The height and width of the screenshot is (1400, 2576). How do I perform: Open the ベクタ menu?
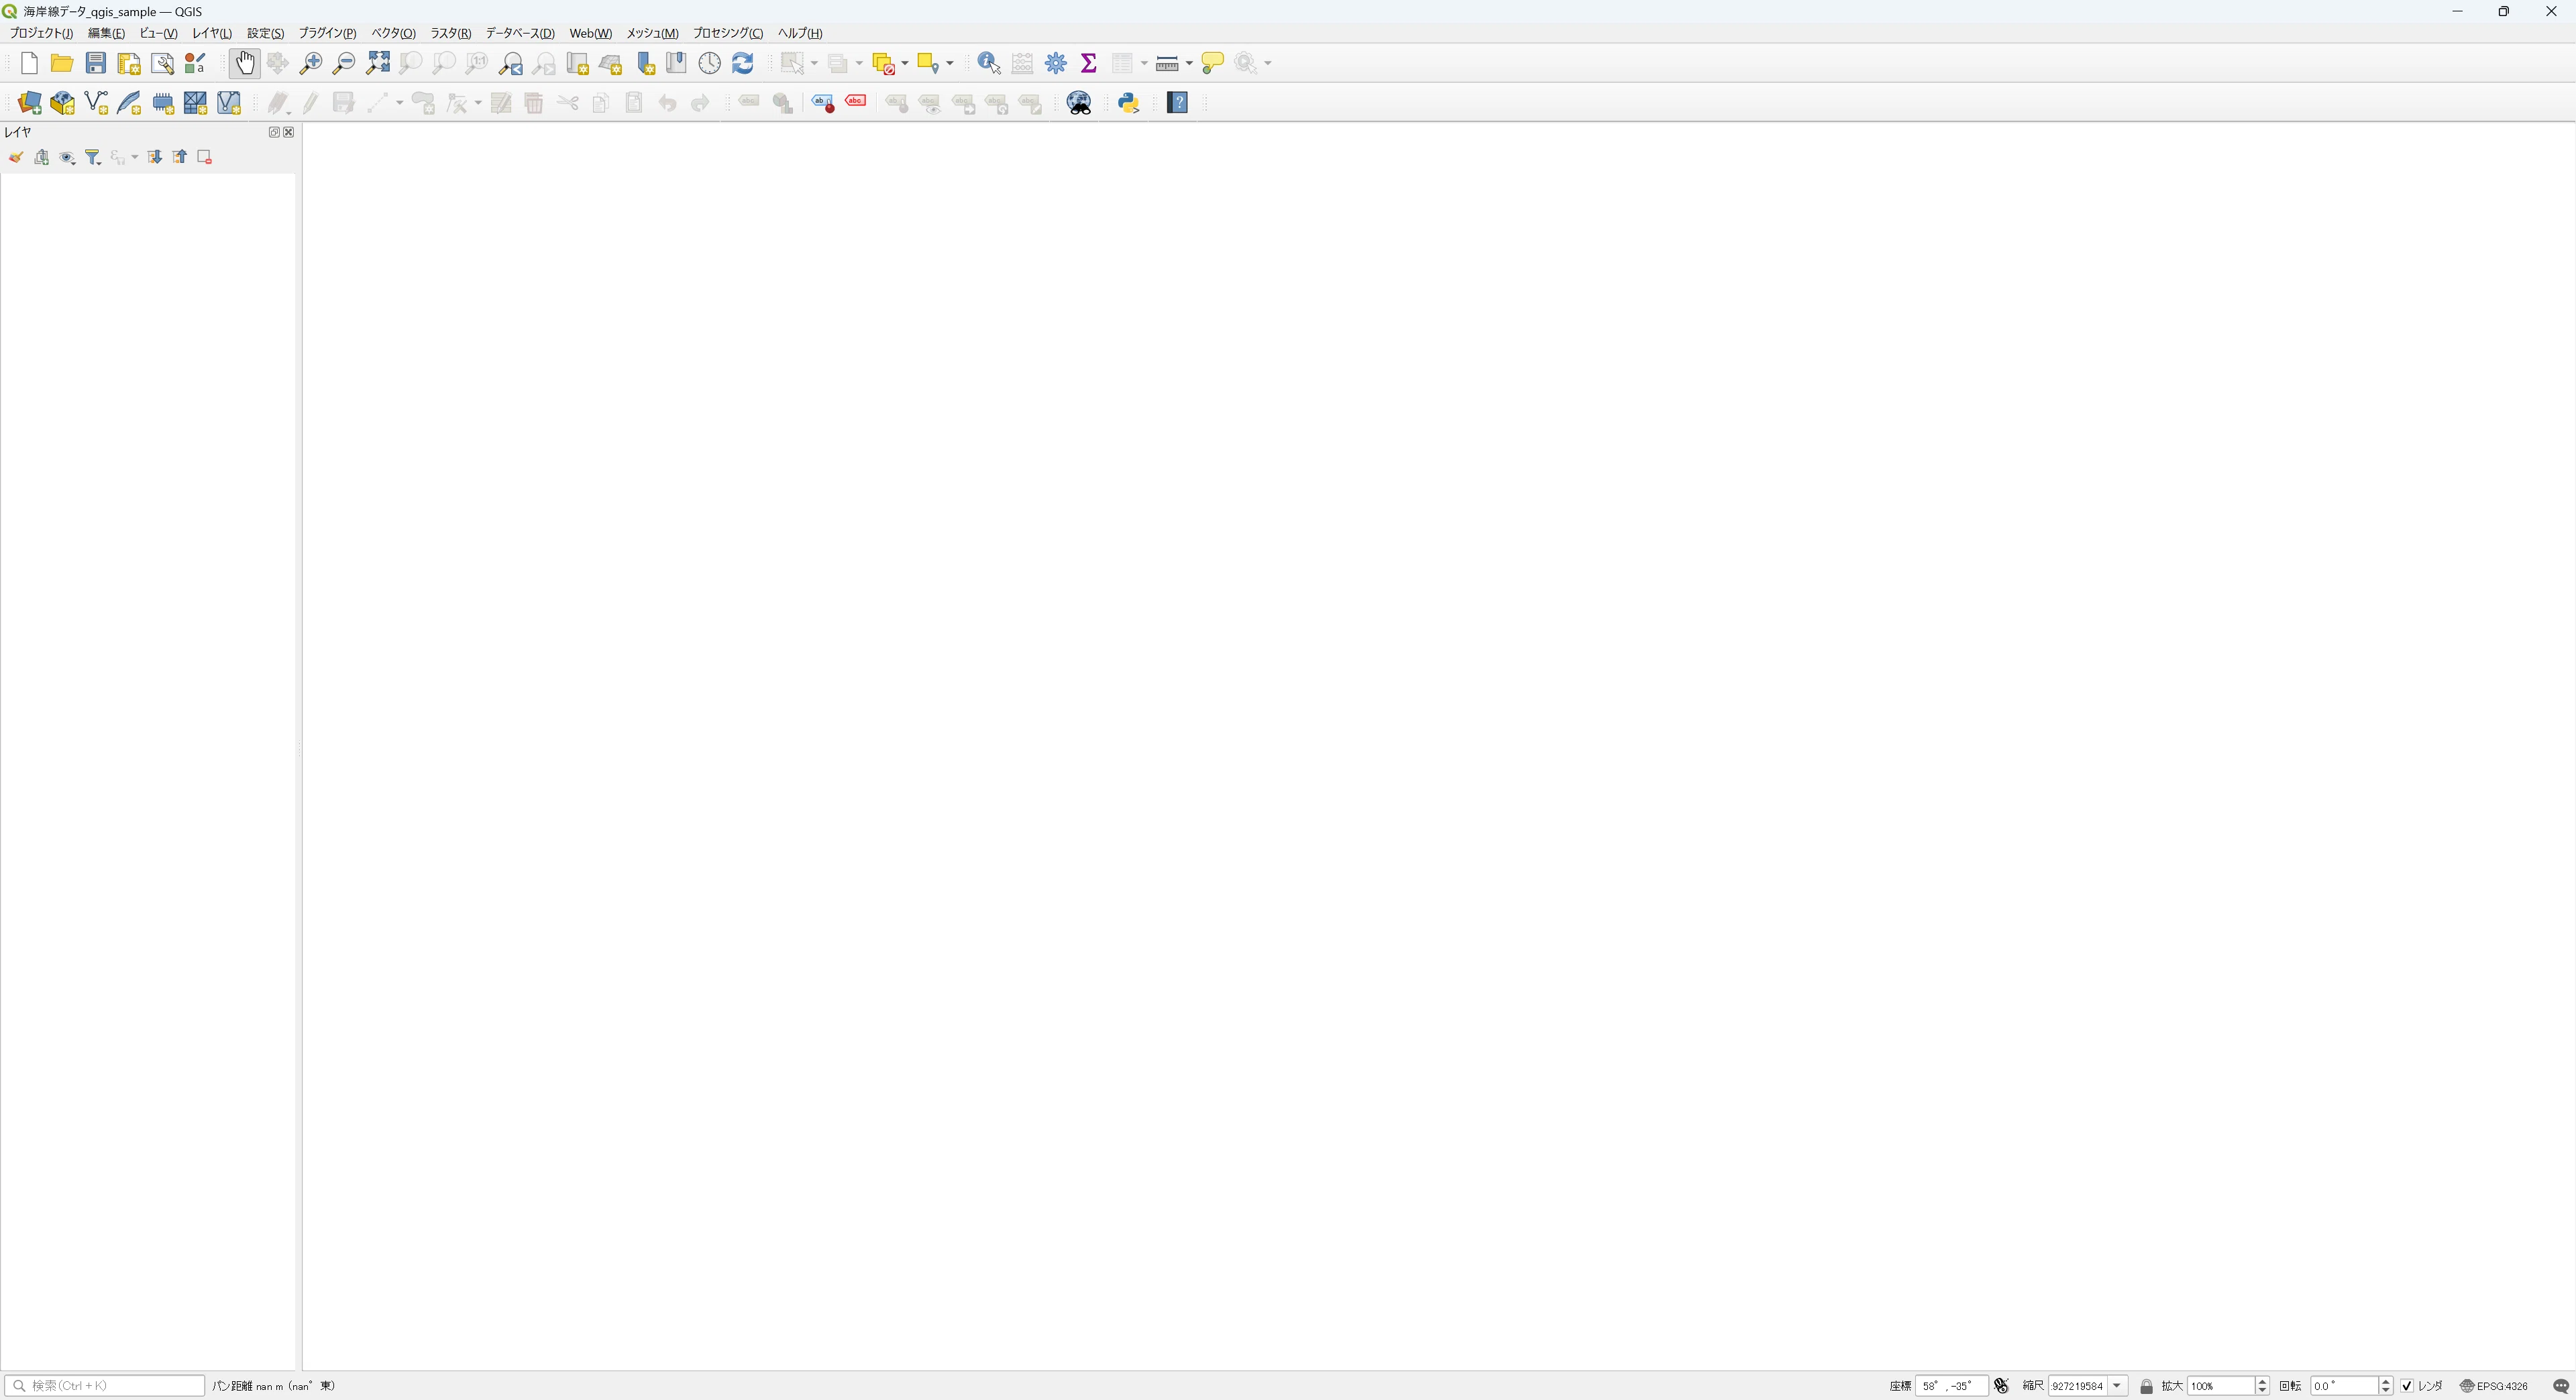pos(393,33)
